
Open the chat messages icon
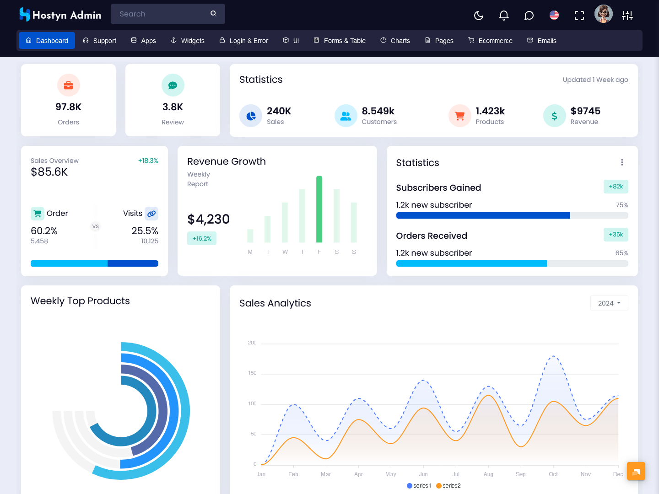pos(529,16)
